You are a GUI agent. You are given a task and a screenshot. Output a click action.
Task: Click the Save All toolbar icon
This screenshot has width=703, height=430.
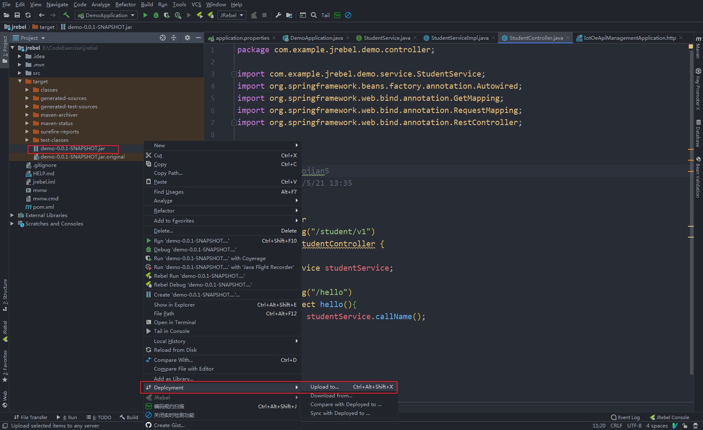coord(17,15)
